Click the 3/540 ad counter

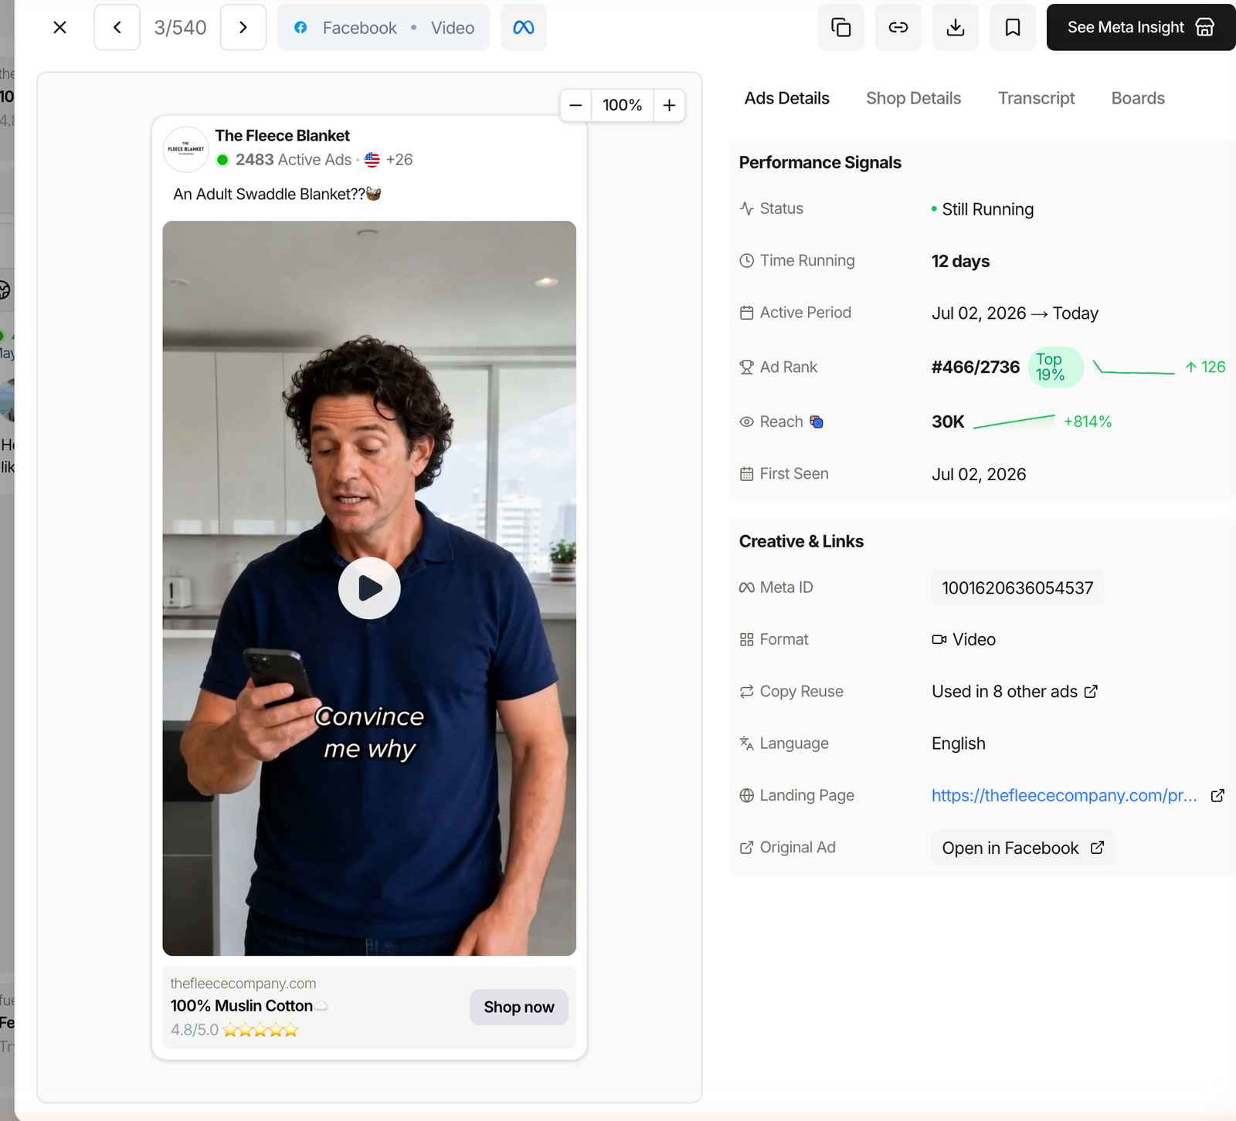pyautogui.click(x=180, y=28)
